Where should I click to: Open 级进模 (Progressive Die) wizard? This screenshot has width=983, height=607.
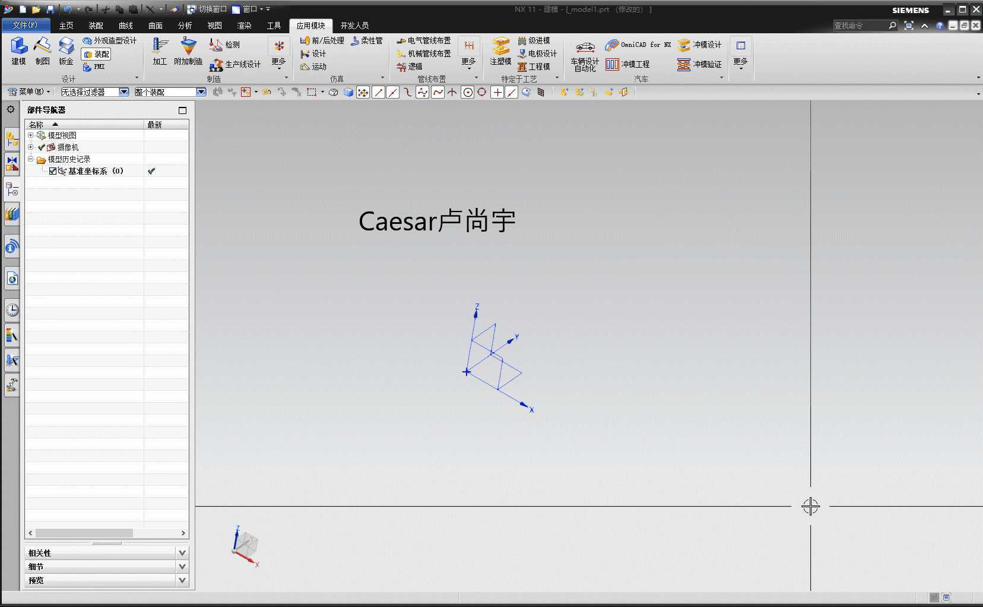[534, 40]
